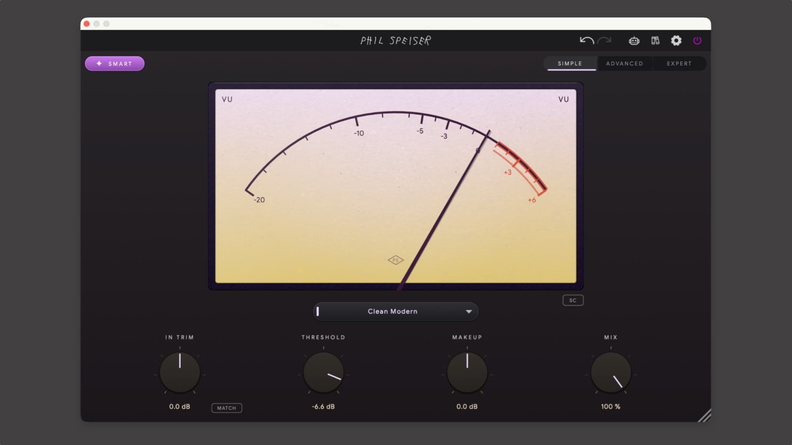The height and width of the screenshot is (445, 792).
Task: Click the left VU label on meter
Action: (227, 99)
